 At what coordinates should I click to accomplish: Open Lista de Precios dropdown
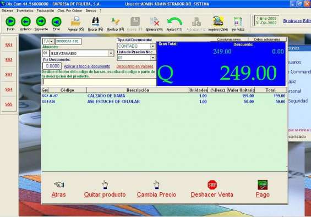pos(152,58)
